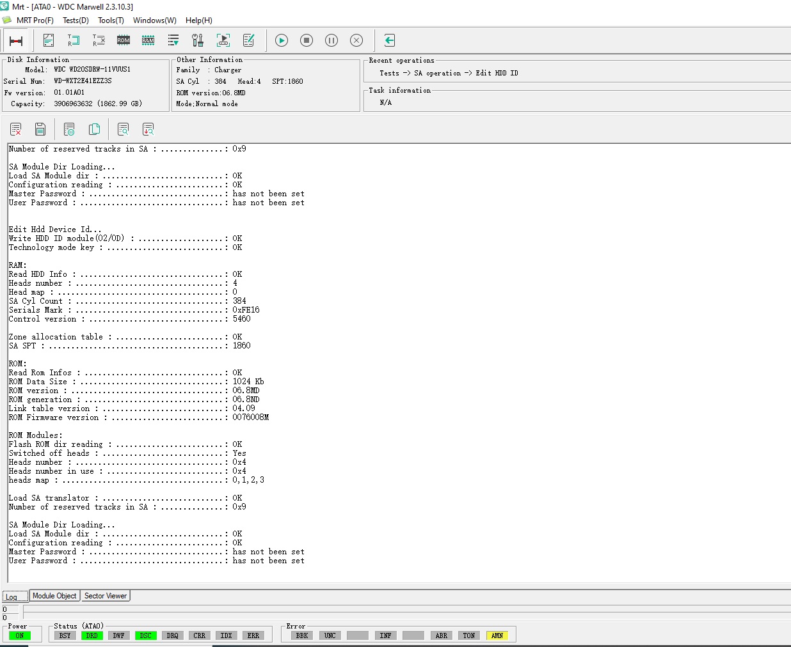Find next in log with red arrow icon
The image size is (791, 647).
[148, 130]
